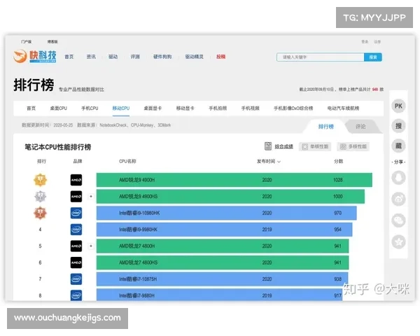
Task: Click the 门户版 link at top left
Action: (x=27, y=41)
